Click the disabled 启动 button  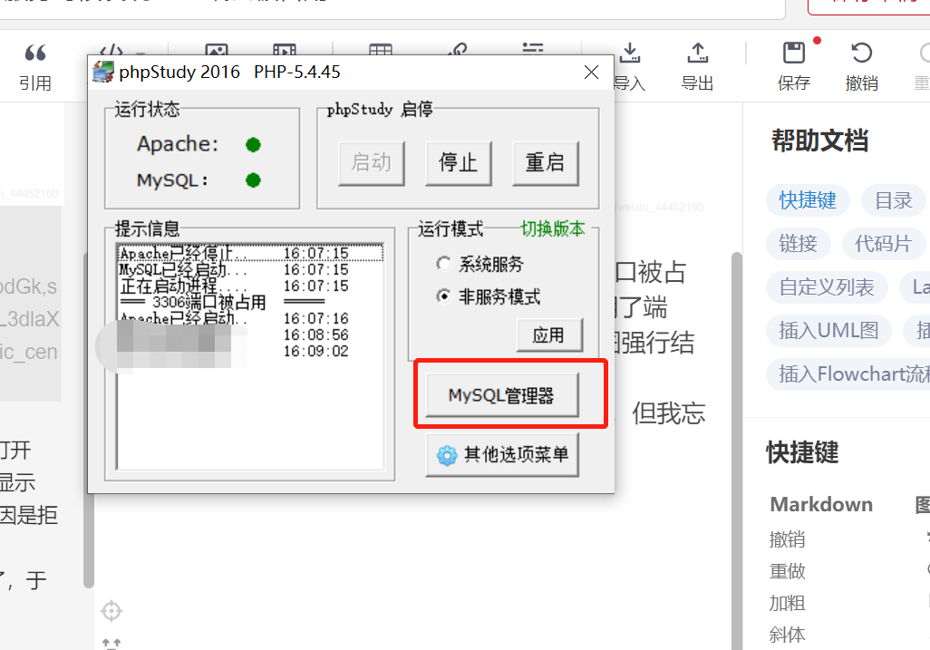point(372,162)
